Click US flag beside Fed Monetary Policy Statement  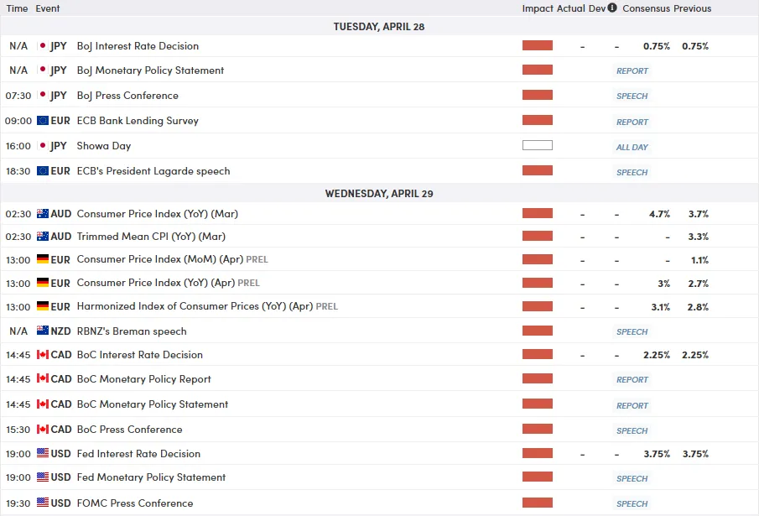(43, 477)
